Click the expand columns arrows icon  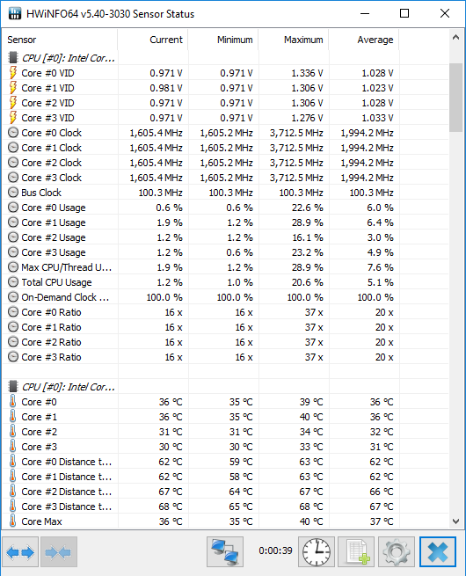pos(20,551)
